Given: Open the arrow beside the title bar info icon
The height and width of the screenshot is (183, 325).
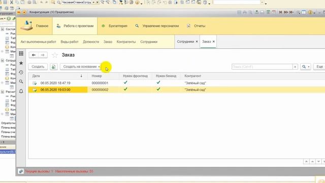Looking at the screenshot, I should tap(314, 13).
